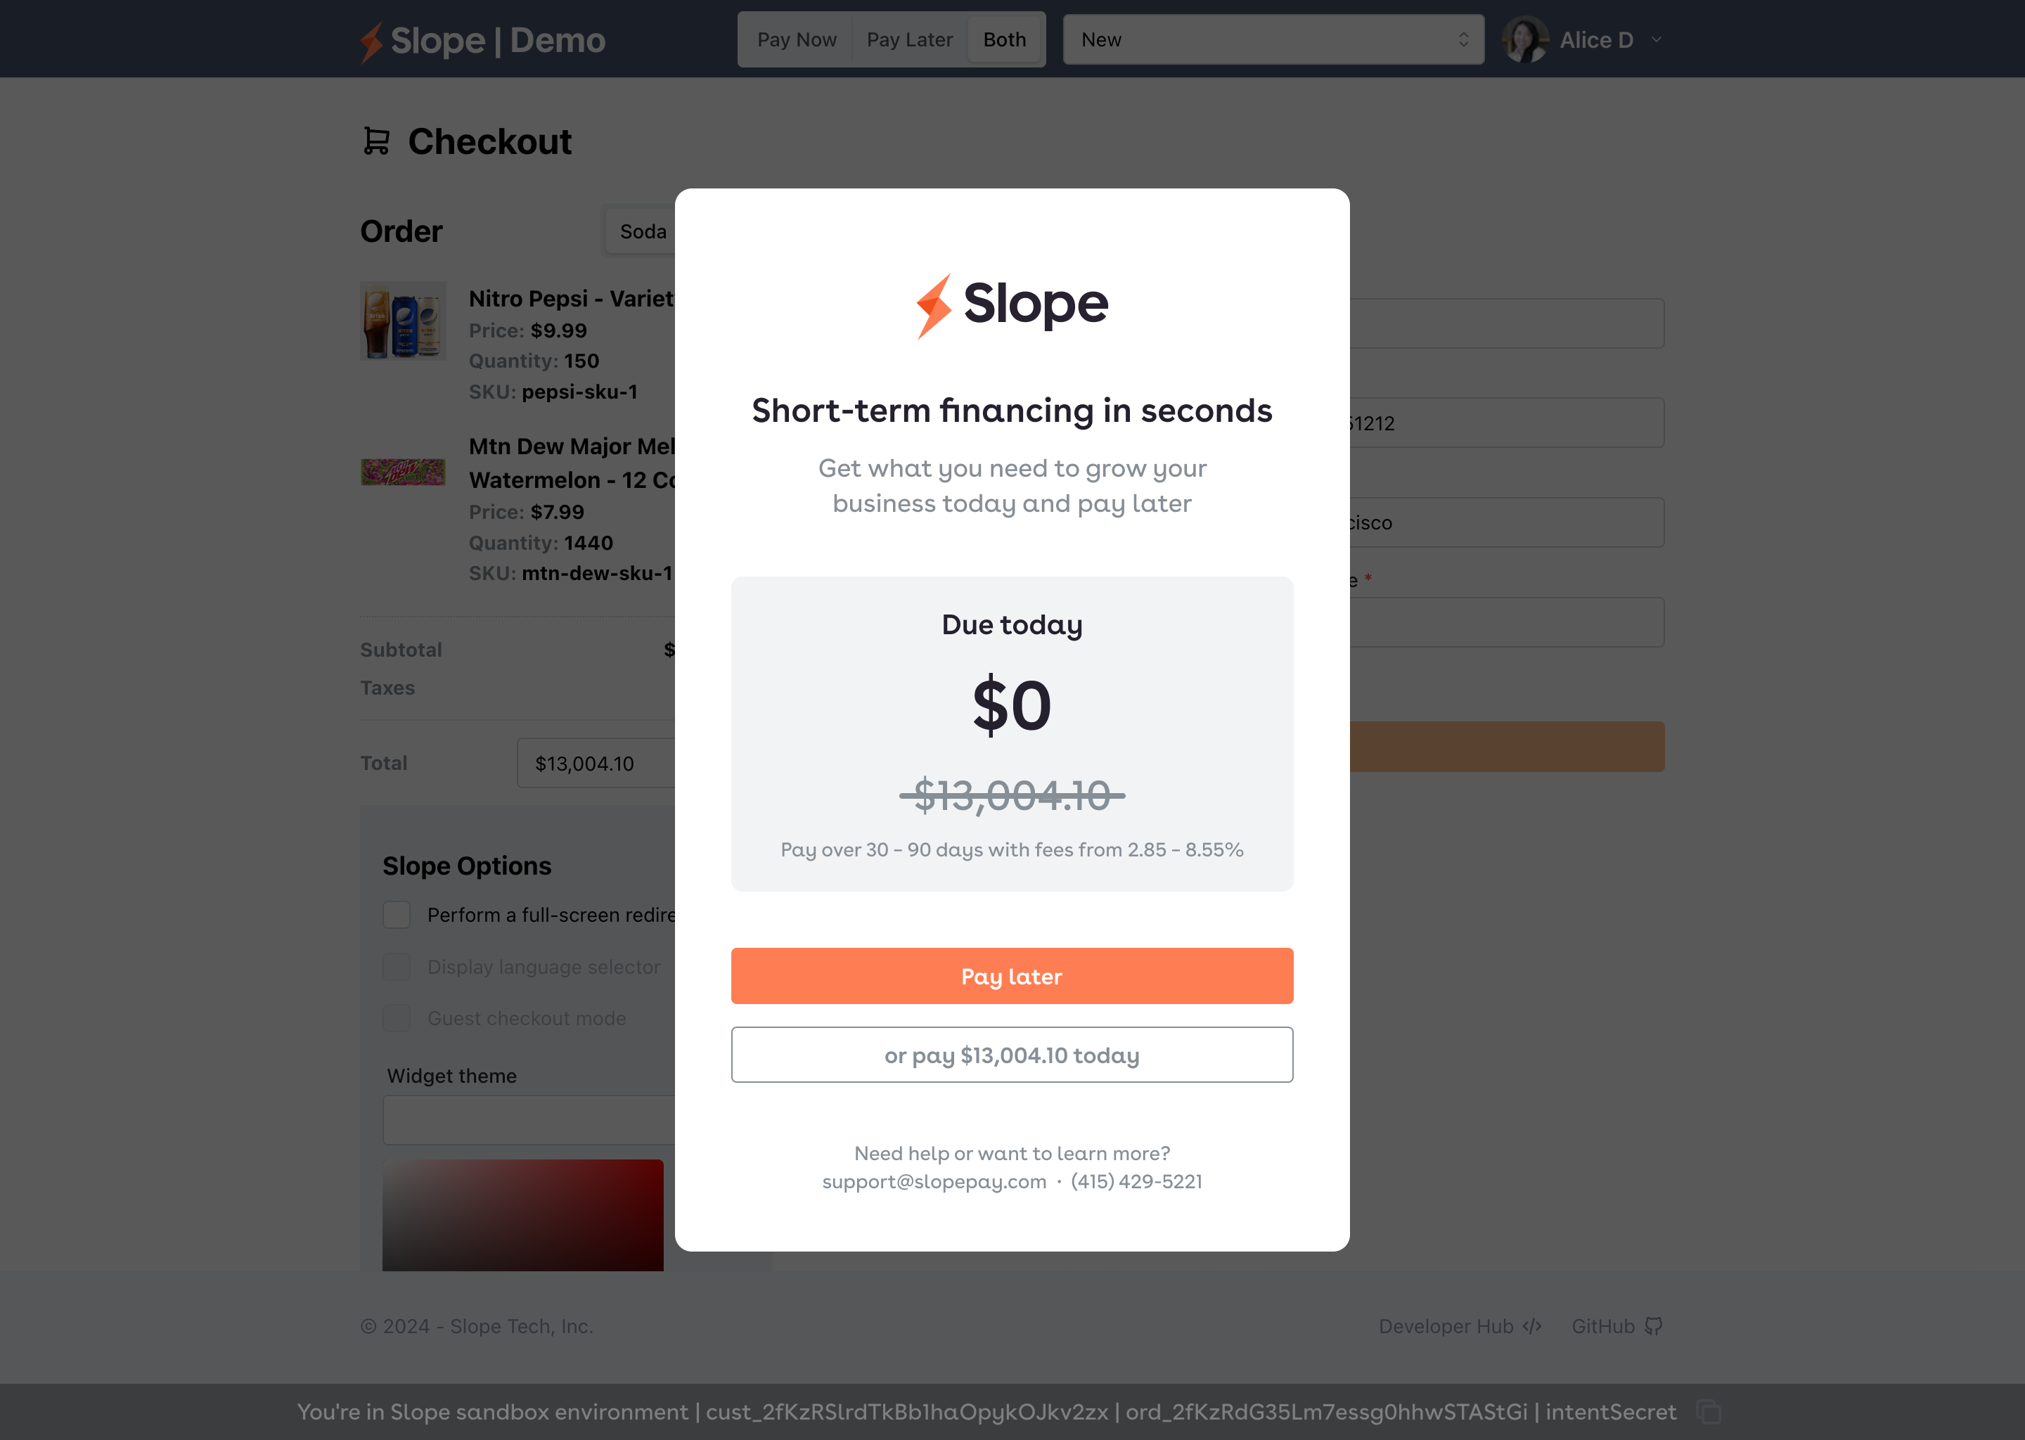Check the Guest checkout mode option
2025x1440 pixels.
click(397, 1018)
